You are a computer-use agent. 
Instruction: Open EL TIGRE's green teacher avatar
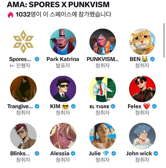click(x=103, y=89)
